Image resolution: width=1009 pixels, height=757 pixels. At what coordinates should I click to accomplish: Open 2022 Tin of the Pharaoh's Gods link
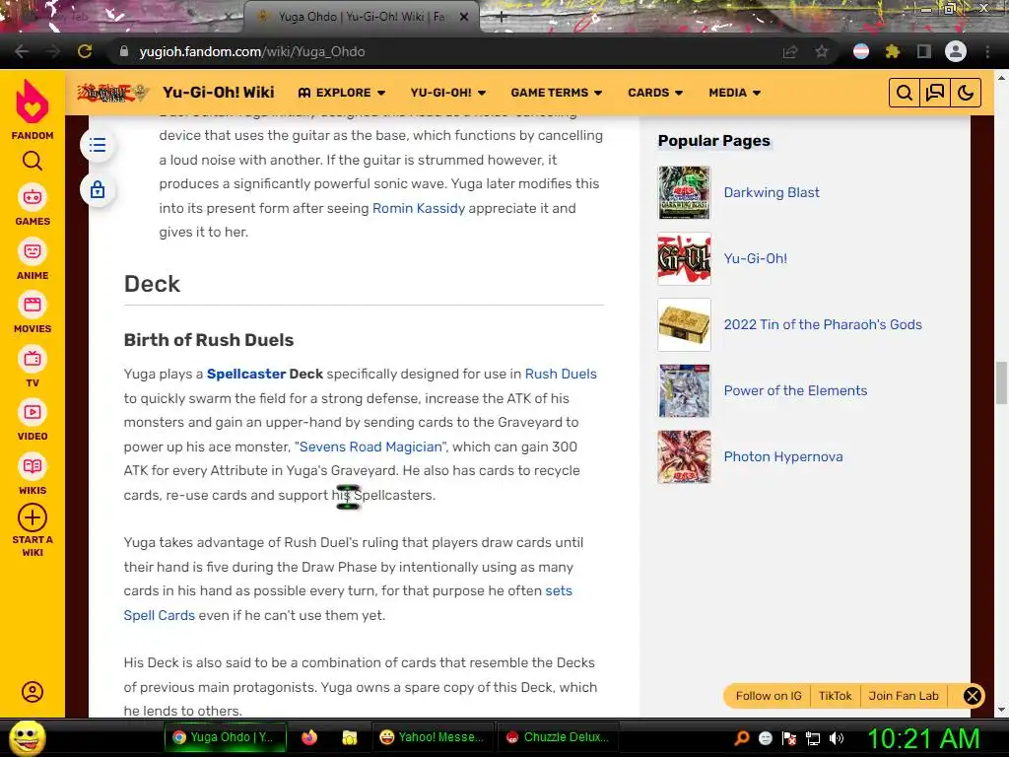(x=823, y=324)
